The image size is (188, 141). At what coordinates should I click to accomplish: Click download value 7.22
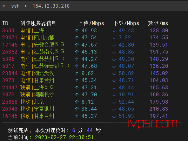(125, 38)
